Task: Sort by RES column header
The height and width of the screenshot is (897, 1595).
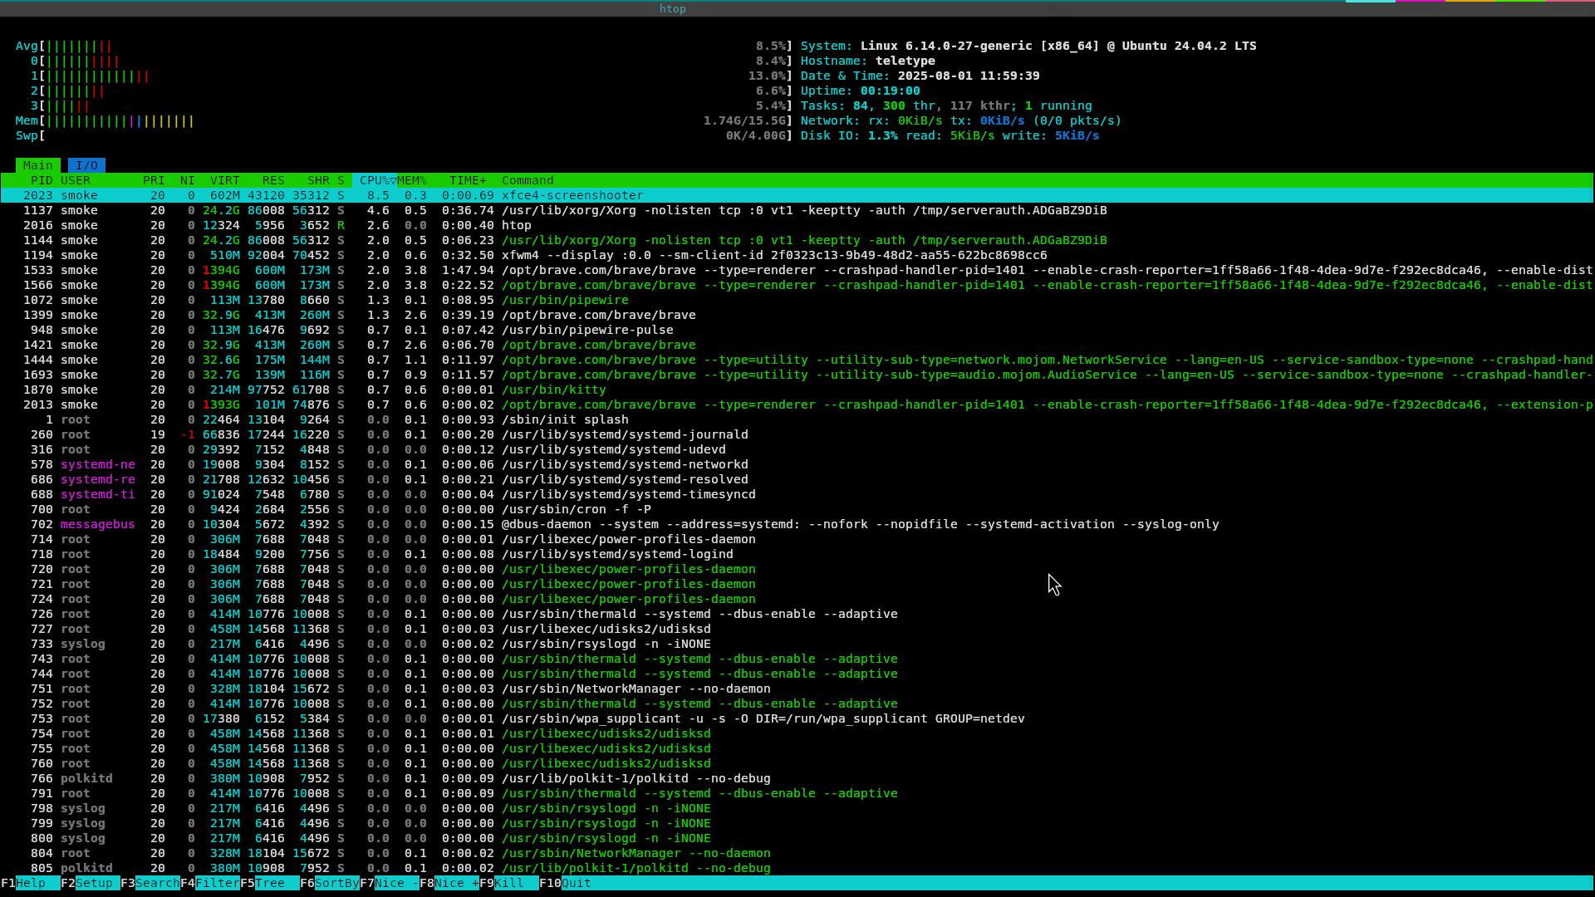Action: (273, 180)
